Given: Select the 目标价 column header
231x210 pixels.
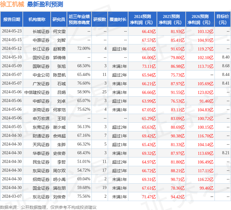Looking at the screenshot, I should click(223, 19).
